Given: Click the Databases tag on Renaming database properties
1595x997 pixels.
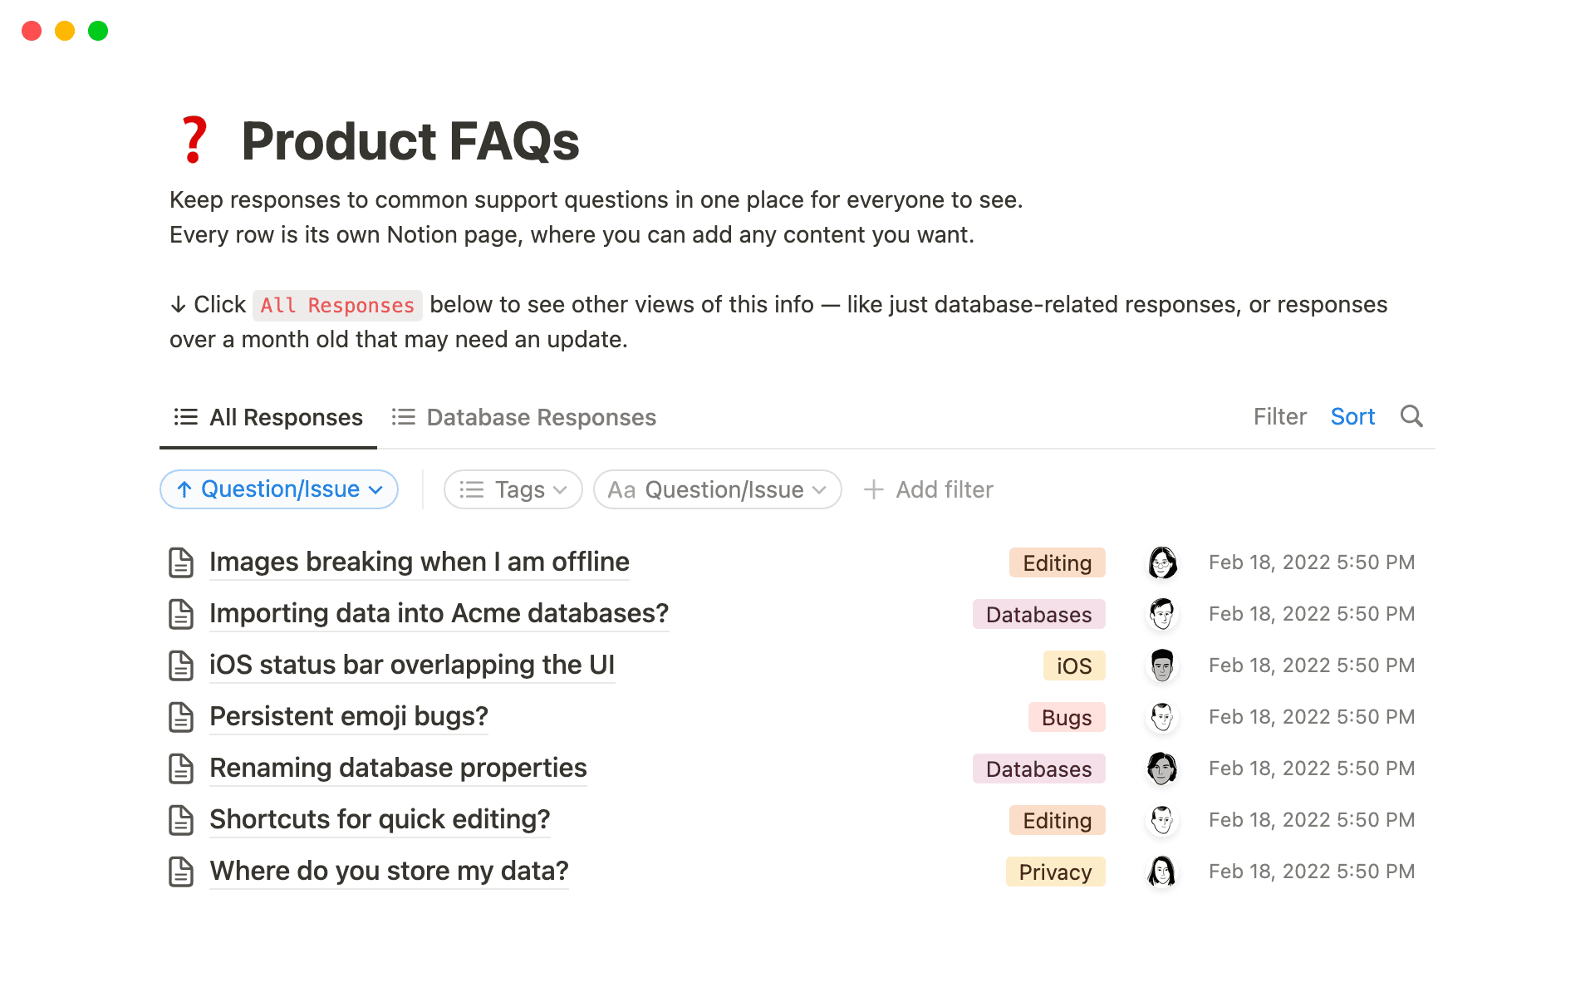Looking at the screenshot, I should (x=1038, y=769).
